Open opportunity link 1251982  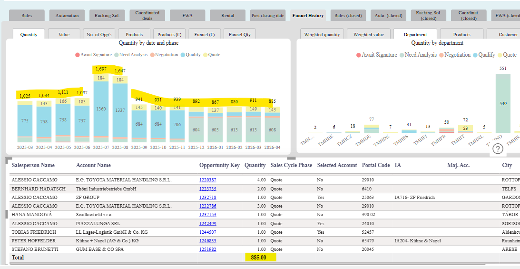point(207,249)
